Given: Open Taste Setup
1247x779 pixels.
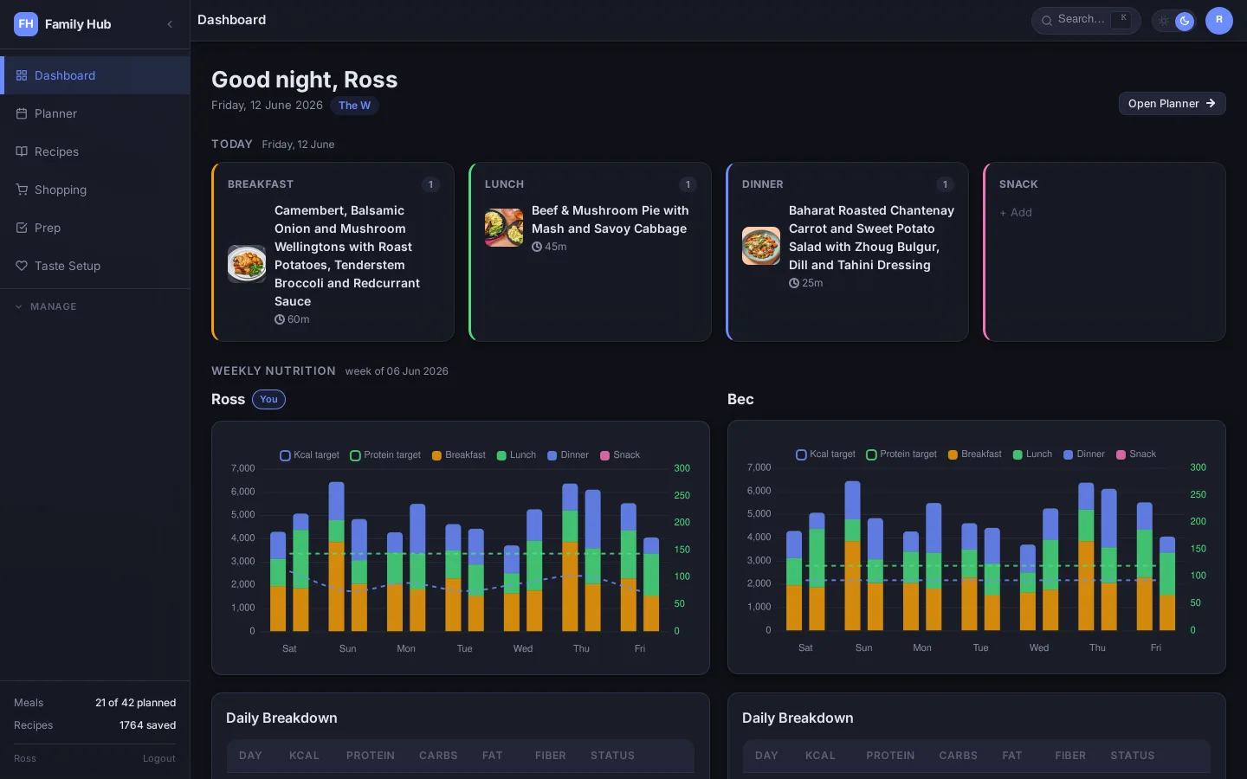Looking at the screenshot, I should click(95, 266).
